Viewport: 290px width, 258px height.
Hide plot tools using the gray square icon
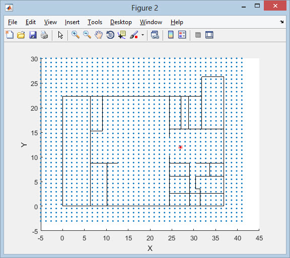pyautogui.click(x=198, y=35)
